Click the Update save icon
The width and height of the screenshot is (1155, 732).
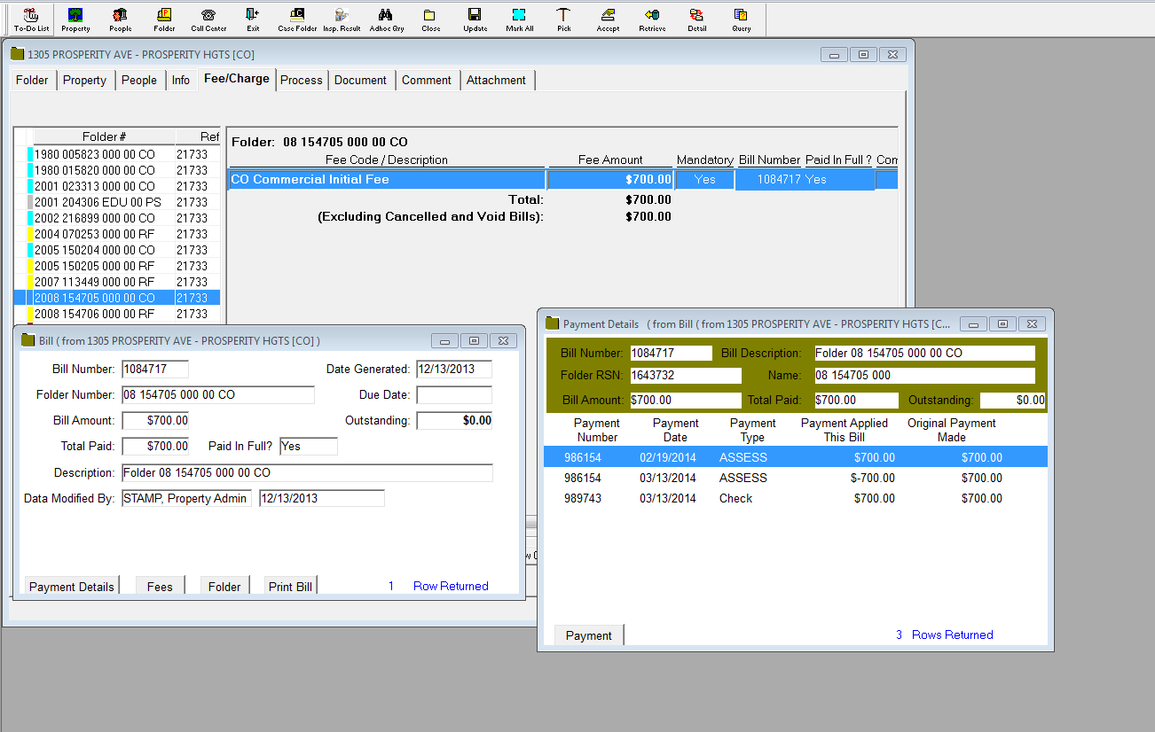tap(475, 19)
